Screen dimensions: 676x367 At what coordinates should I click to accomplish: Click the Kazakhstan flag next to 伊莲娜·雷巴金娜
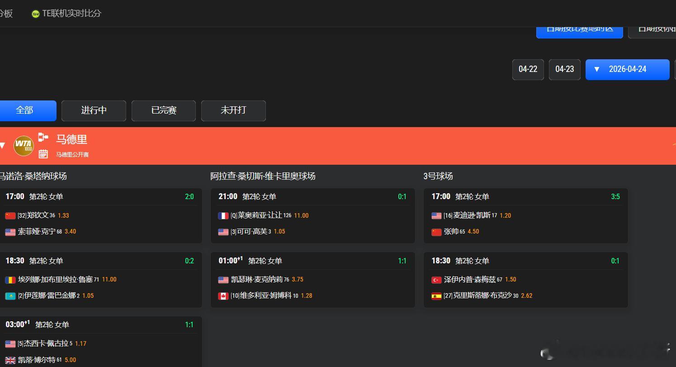[x=10, y=296]
